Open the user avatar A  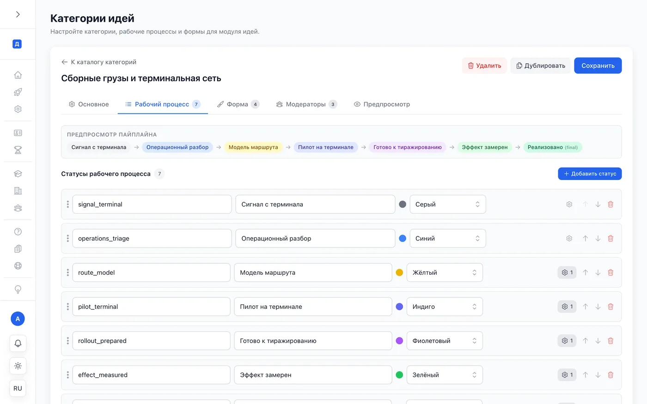pos(18,319)
